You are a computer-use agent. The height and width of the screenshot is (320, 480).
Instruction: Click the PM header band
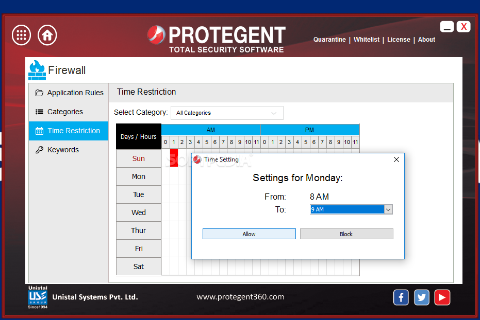pos(310,130)
